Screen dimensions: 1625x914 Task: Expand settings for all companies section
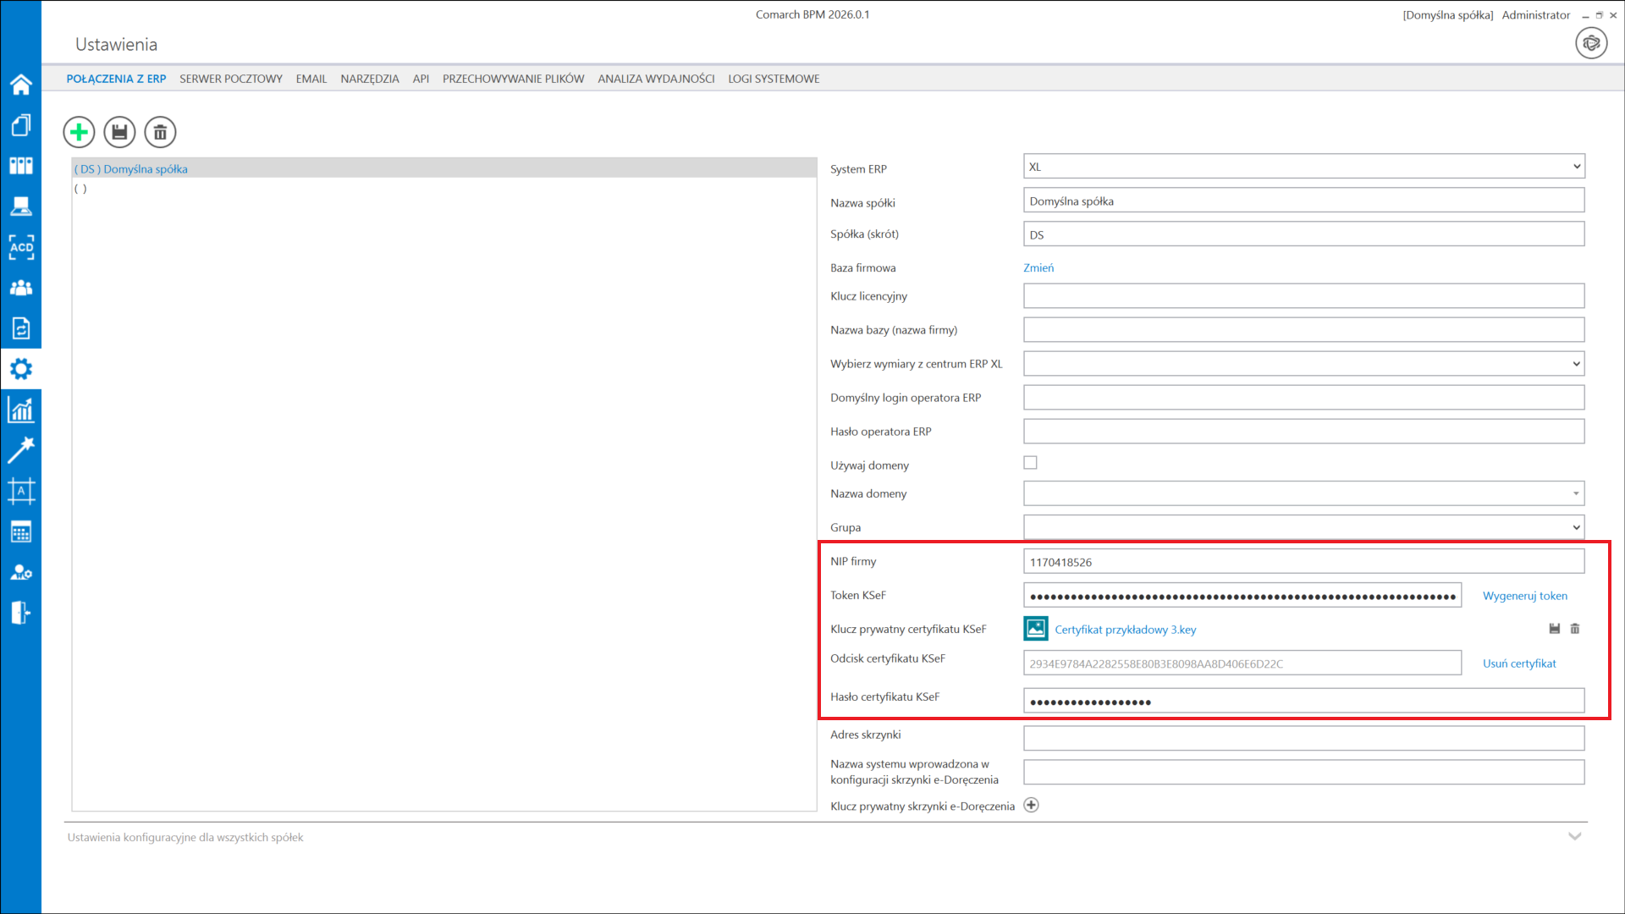click(1574, 836)
